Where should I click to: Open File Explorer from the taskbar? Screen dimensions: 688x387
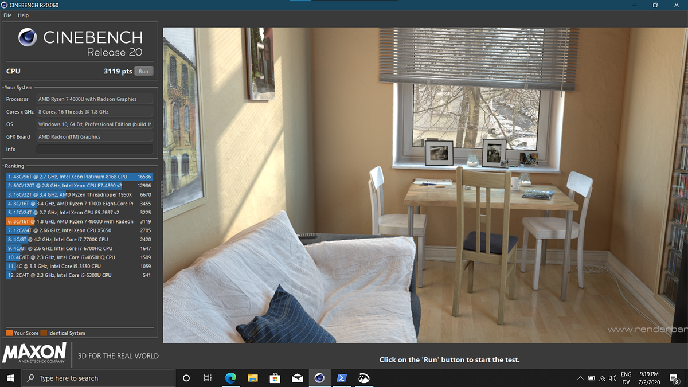tap(253, 378)
